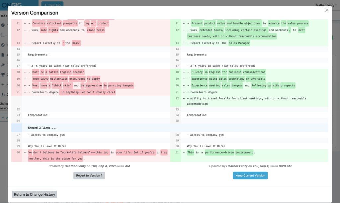Click the gavel icon in left sidebar
The width and height of the screenshot is (340, 203).
point(3,65)
